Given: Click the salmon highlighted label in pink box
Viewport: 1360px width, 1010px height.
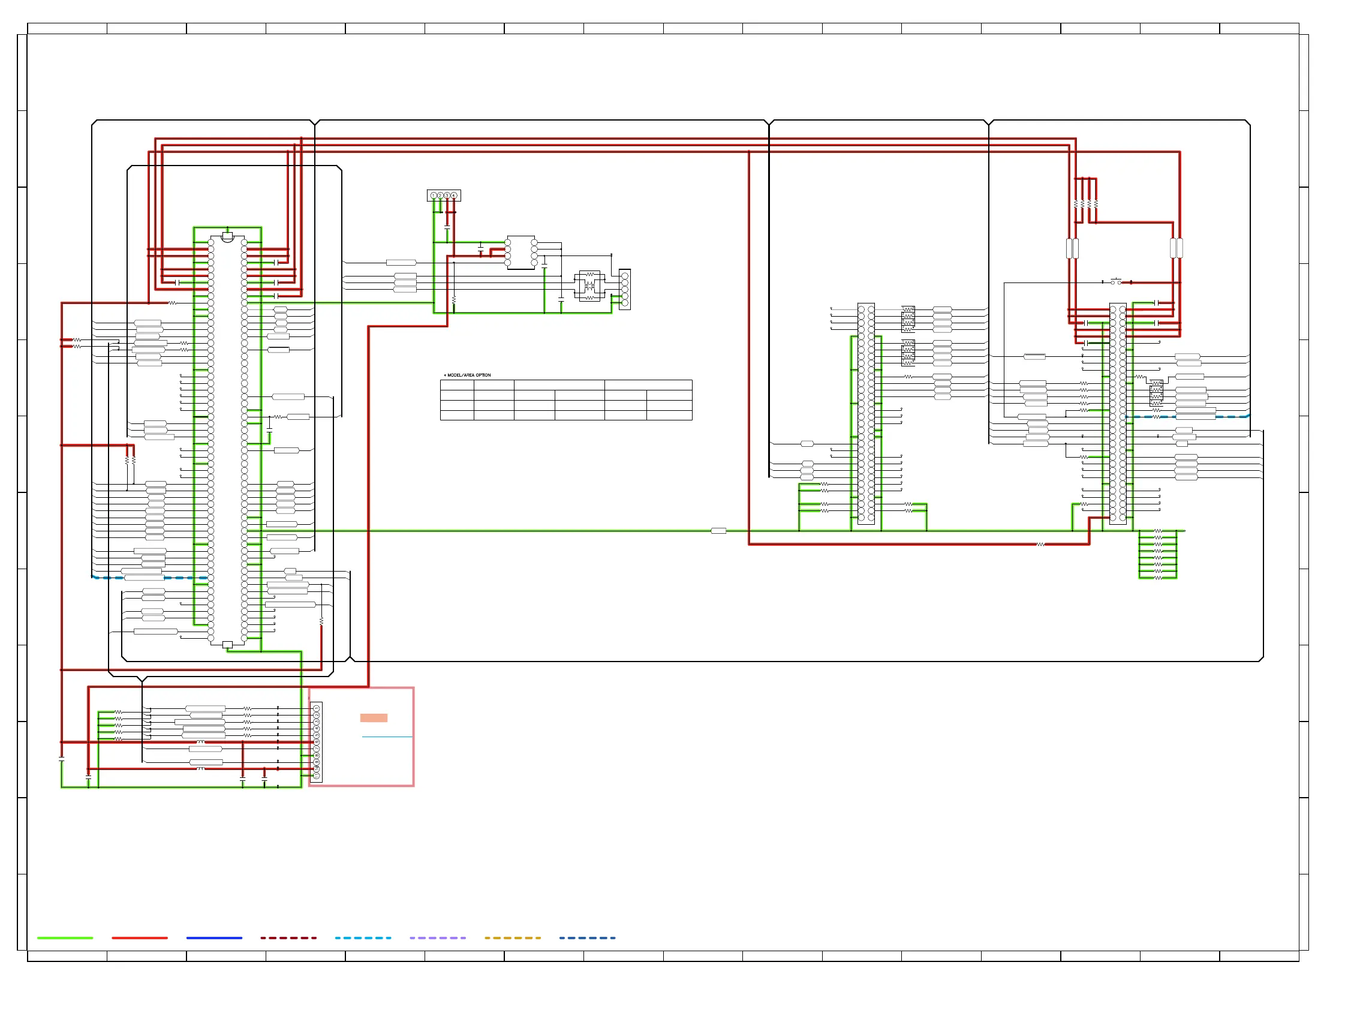Looking at the screenshot, I should pyautogui.click(x=374, y=718).
